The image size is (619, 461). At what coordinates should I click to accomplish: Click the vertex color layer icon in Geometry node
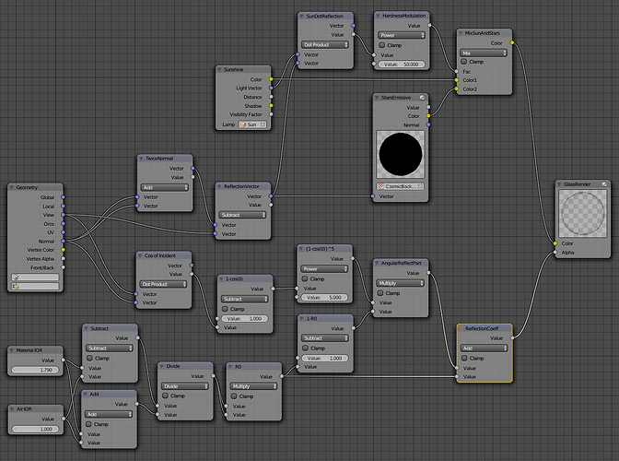pos(15,286)
